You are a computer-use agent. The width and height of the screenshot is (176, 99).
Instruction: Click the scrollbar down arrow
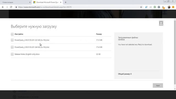[x=175, y=89]
